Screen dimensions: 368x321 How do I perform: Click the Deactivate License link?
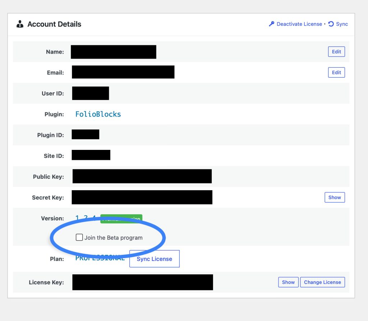point(299,24)
